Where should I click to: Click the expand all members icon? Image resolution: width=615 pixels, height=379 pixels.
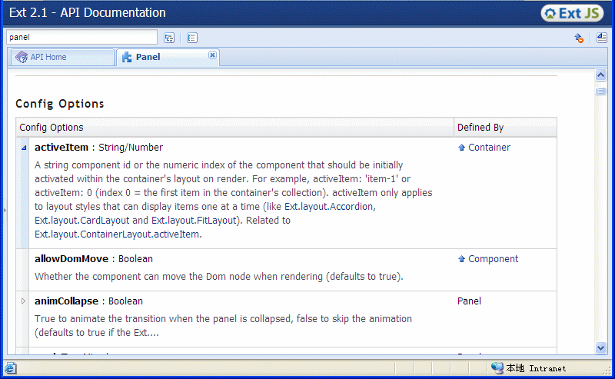601,38
